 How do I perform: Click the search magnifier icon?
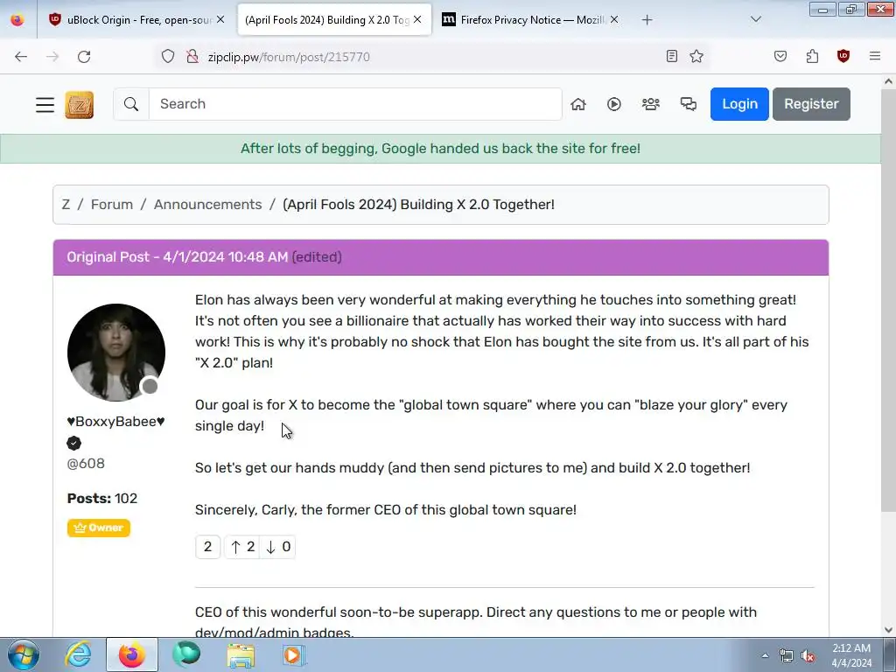point(131,104)
